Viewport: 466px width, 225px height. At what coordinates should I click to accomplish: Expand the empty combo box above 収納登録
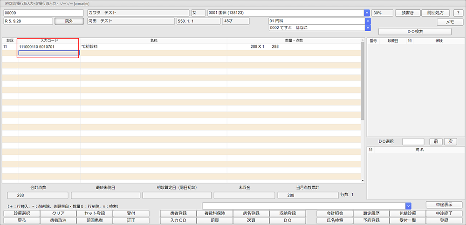(408, 205)
